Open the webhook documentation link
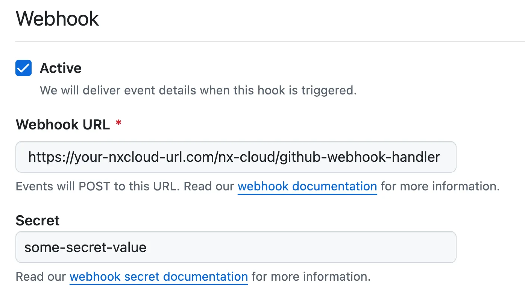The image size is (525, 295). click(x=307, y=186)
